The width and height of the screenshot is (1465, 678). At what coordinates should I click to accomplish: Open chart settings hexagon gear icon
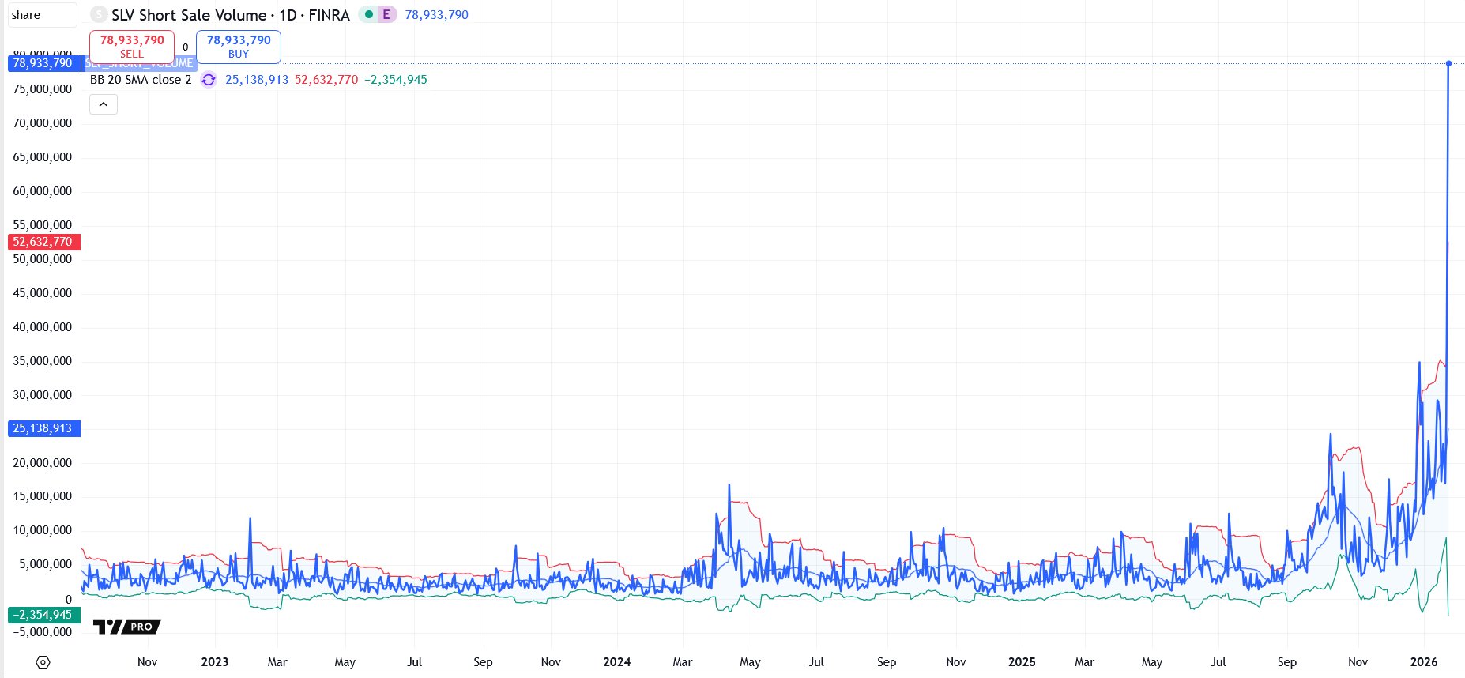pyautogui.click(x=43, y=662)
